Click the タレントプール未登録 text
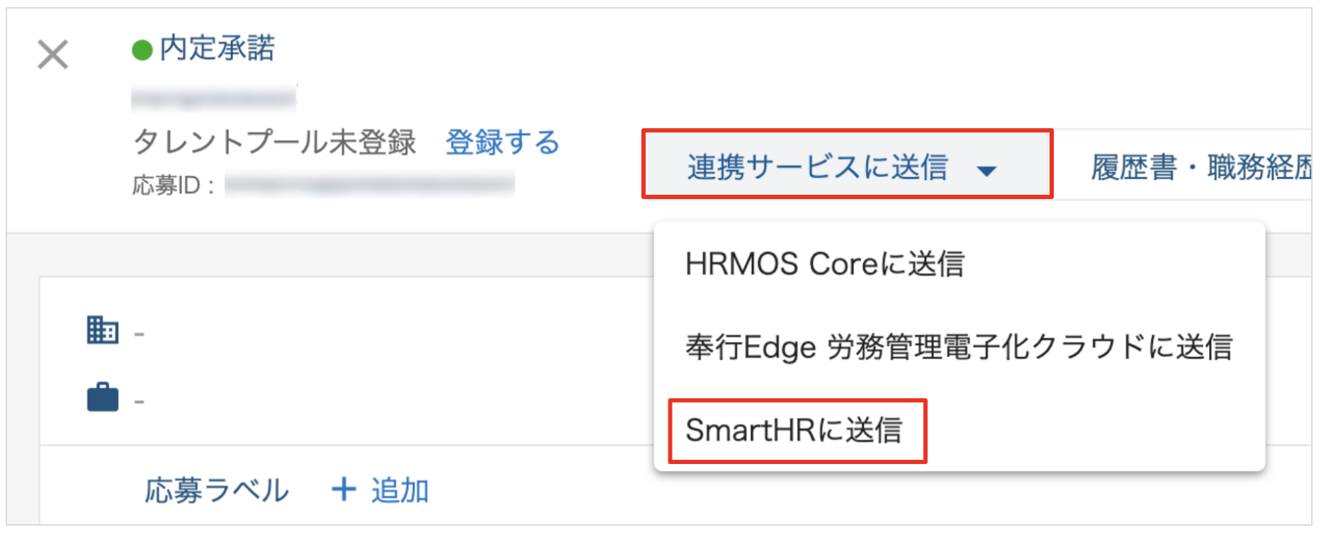1321x537 pixels. click(x=274, y=142)
